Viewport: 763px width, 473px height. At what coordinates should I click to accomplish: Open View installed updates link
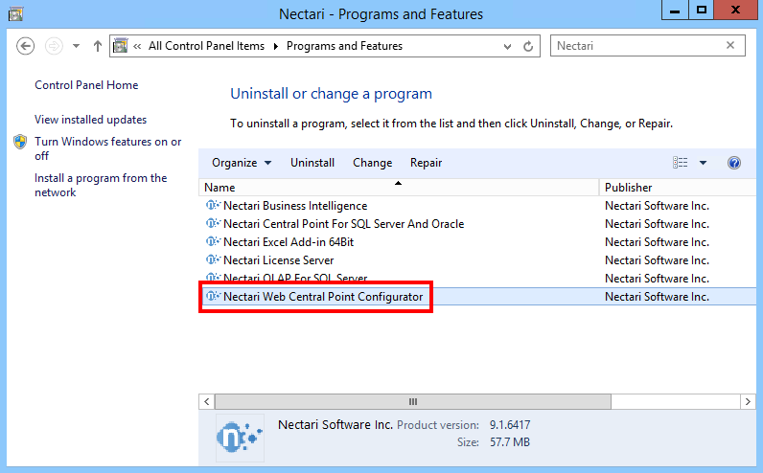point(90,120)
